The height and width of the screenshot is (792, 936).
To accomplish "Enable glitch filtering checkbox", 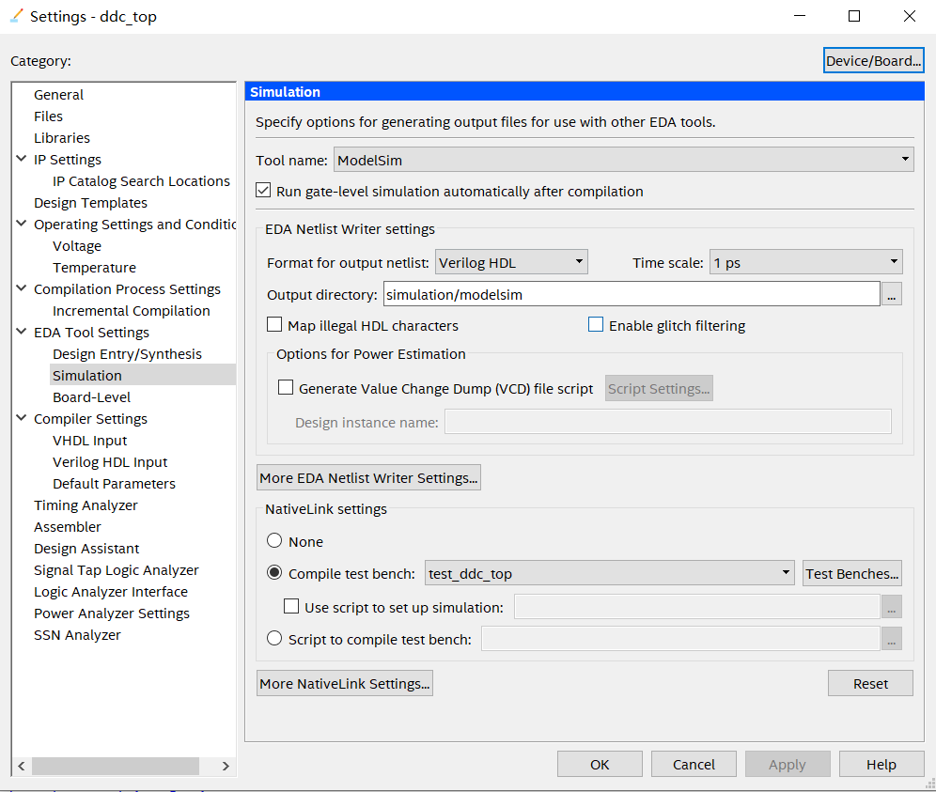I will tap(596, 326).
